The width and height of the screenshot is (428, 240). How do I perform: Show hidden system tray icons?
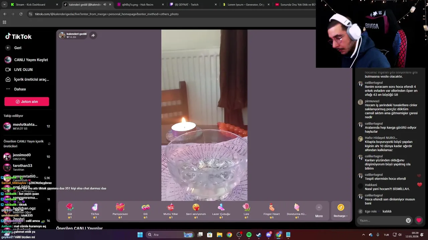(363, 235)
